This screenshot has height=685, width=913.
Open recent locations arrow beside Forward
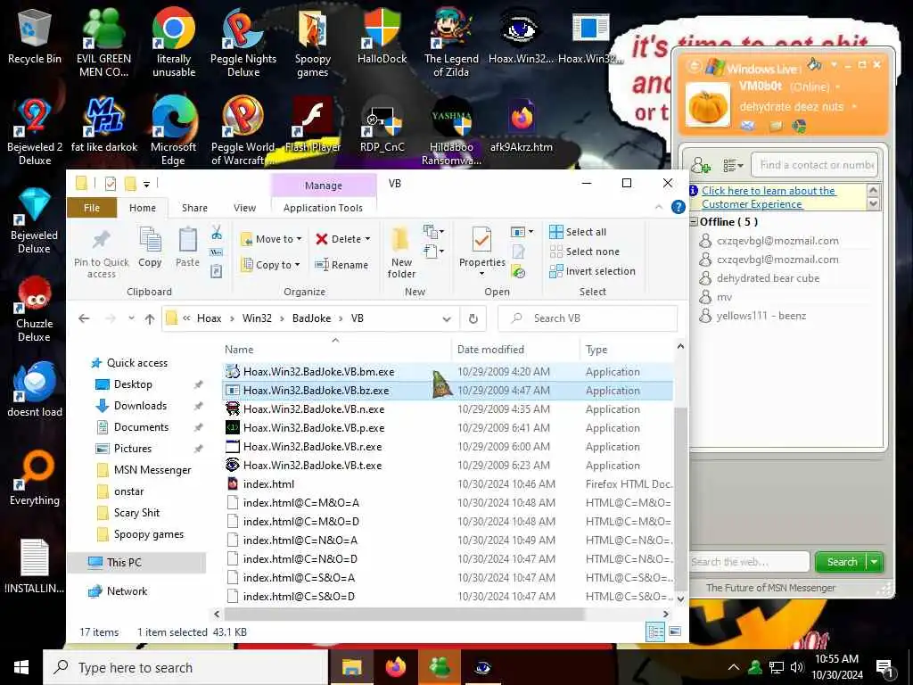[x=131, y=318]
